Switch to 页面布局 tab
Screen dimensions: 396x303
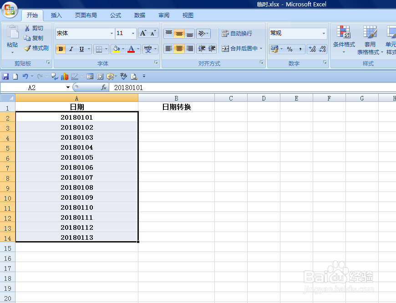tap(86, 15)
